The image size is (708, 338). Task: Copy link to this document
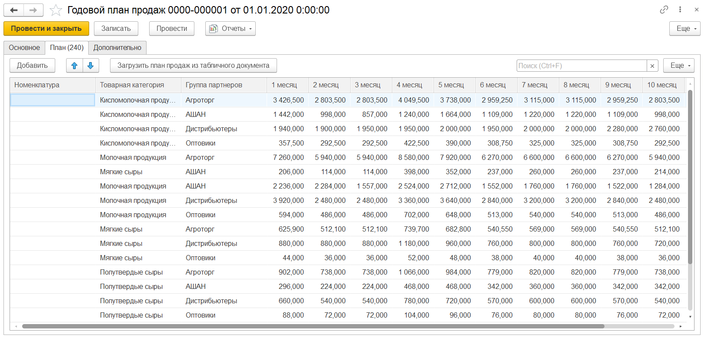(x=664, y=10)
